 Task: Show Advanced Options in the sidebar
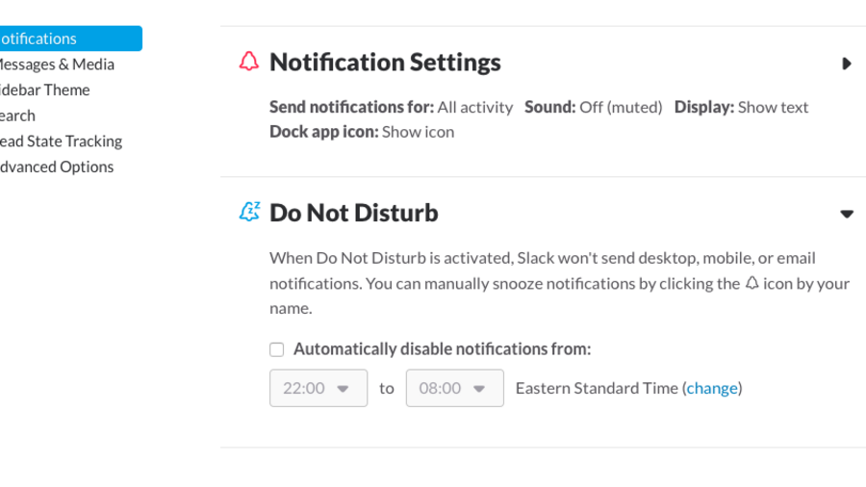[56, 167]
